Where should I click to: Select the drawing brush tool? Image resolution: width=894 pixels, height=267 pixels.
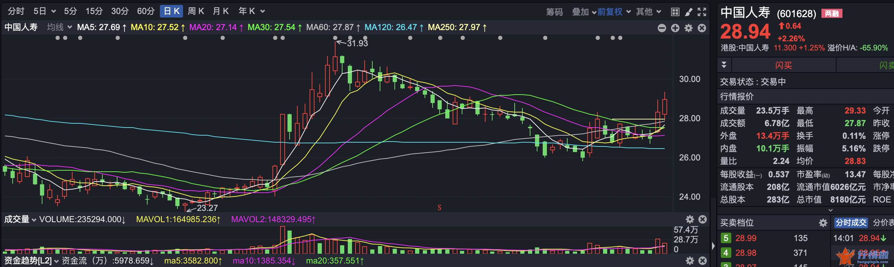click(689, 12)
